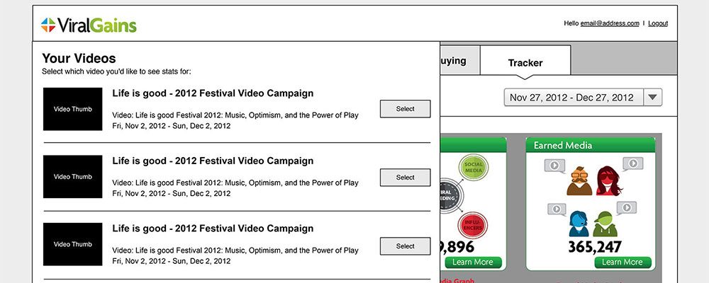Image resolution: width=709 pixels, height=283 pixels.
Task: Click the Logout link
Action: (658, 23)
